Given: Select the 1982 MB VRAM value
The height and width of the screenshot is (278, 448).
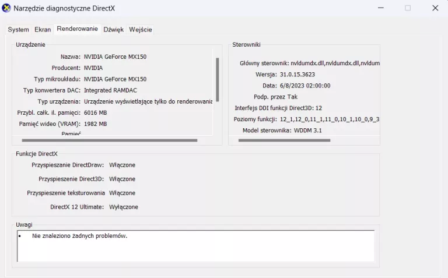Looking at the screenshot, I should tap(96, 124).
